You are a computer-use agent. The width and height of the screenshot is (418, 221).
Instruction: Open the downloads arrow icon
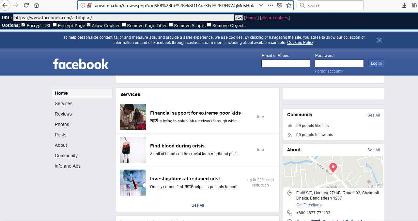[404, 5]
